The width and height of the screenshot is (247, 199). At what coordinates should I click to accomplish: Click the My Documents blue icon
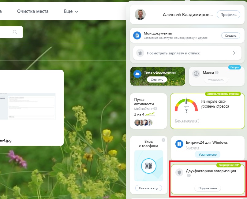point(137,36)
